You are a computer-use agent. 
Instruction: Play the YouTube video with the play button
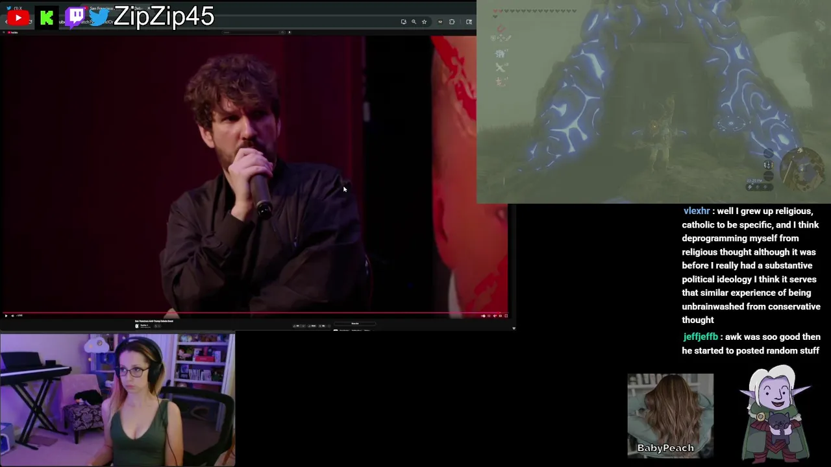tap(6, 316)
